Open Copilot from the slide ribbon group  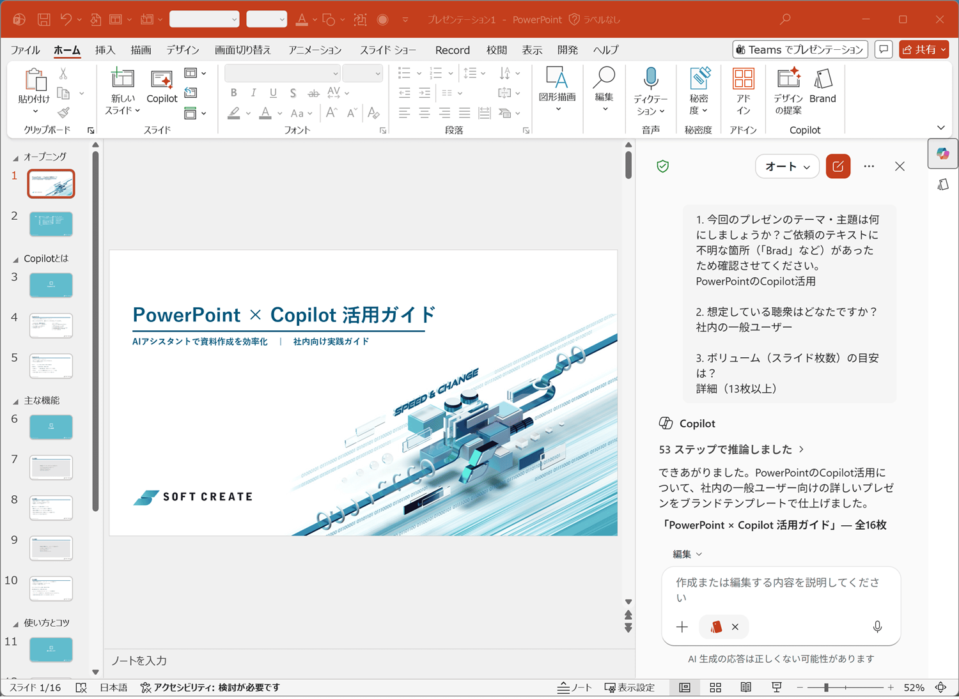pos(162,86)
